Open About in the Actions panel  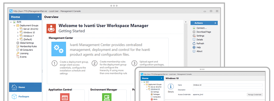pyautogui.click(x=197, y=51)
